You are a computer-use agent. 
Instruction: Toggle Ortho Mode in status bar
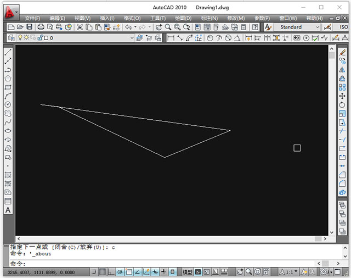coord(111,272)
